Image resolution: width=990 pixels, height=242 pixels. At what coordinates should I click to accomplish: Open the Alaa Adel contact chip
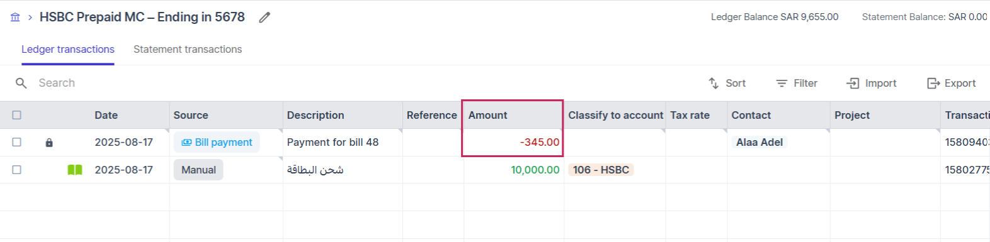pyautogui.click(x=760, y=142)
